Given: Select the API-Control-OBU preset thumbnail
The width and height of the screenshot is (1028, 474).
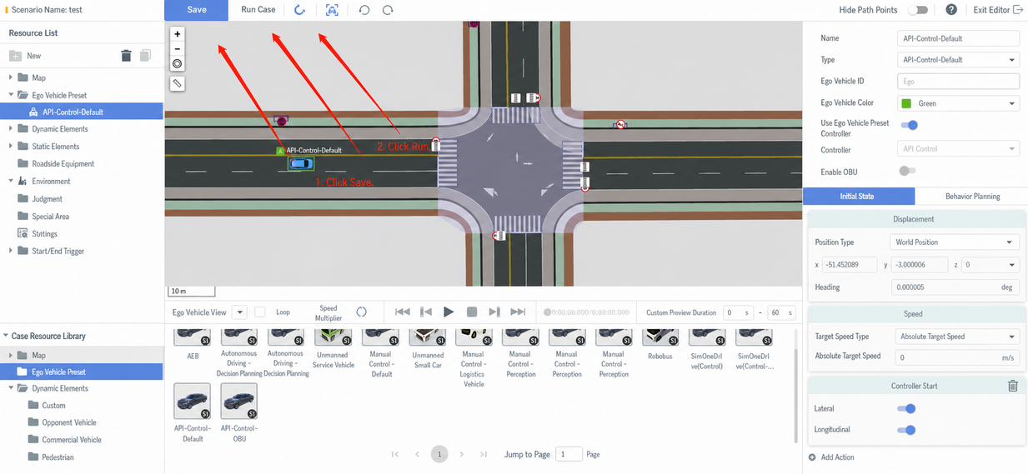Looking at the screenshot, I should [238, 402].
